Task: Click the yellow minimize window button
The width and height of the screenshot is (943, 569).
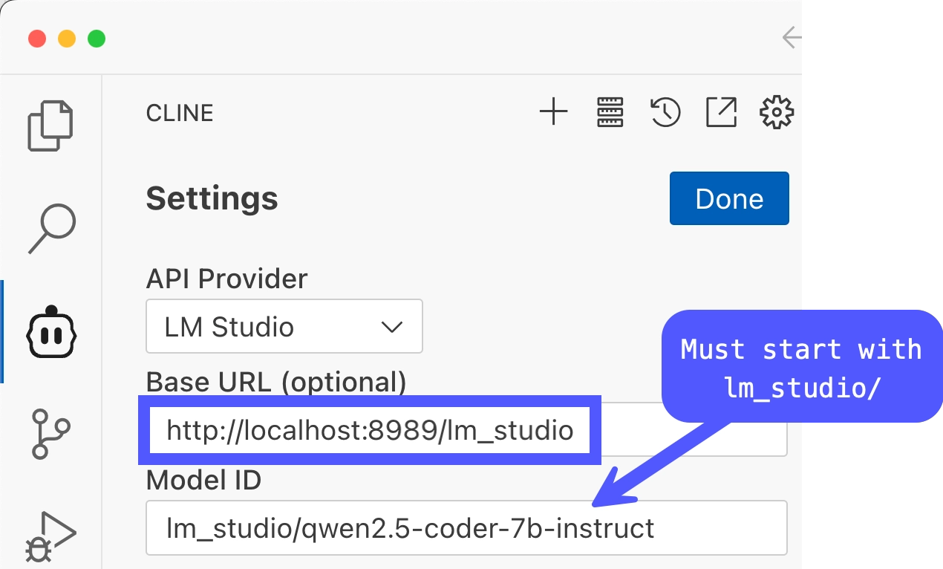Action: [x=67, y=38]
